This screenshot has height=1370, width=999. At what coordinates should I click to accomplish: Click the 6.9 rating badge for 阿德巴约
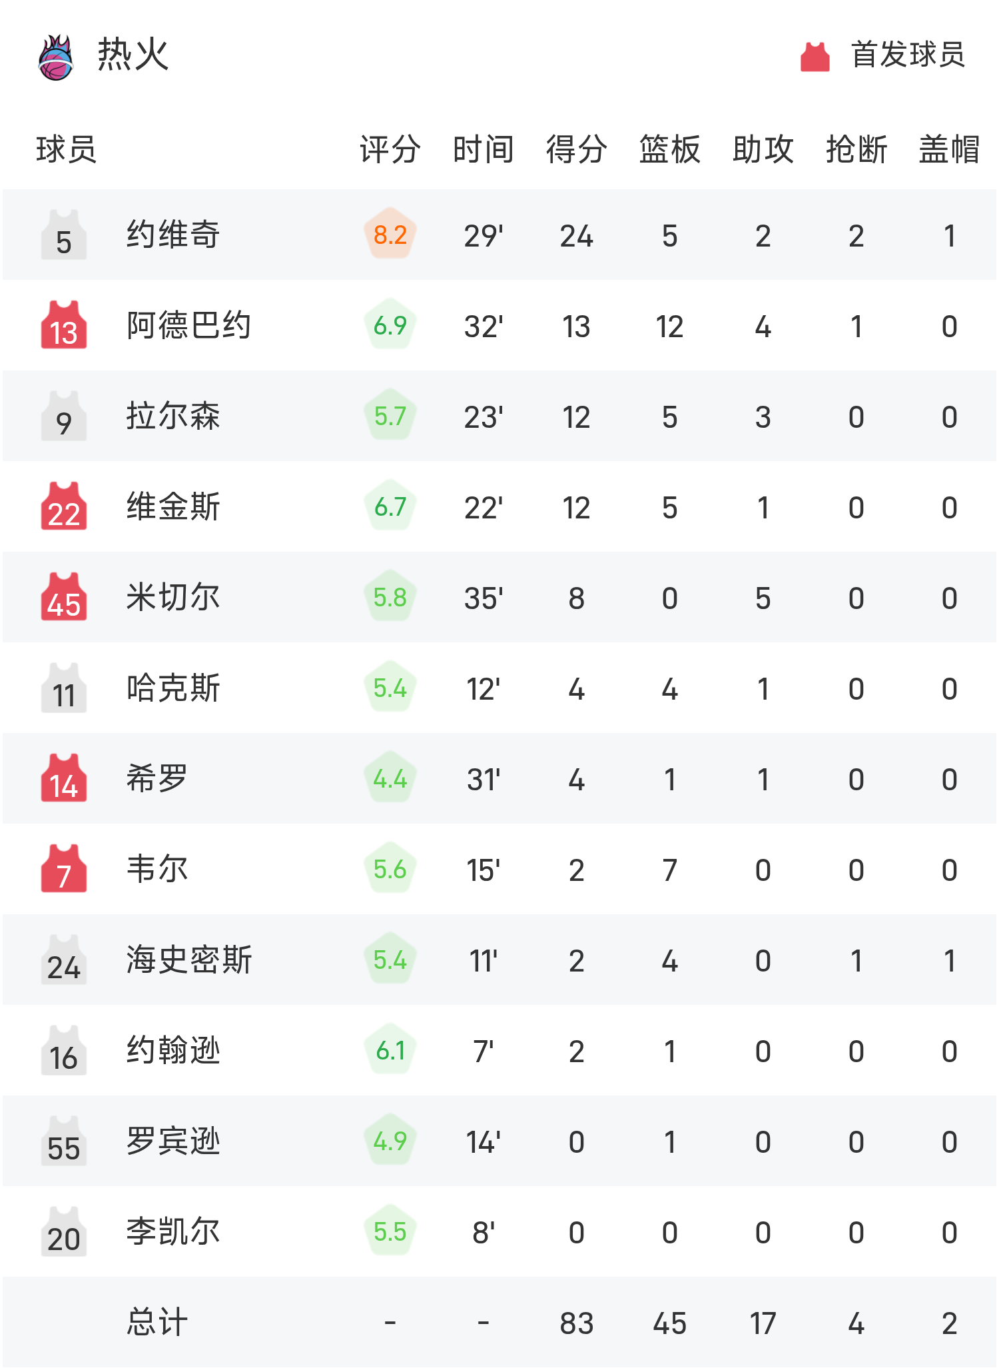[390, 325]
